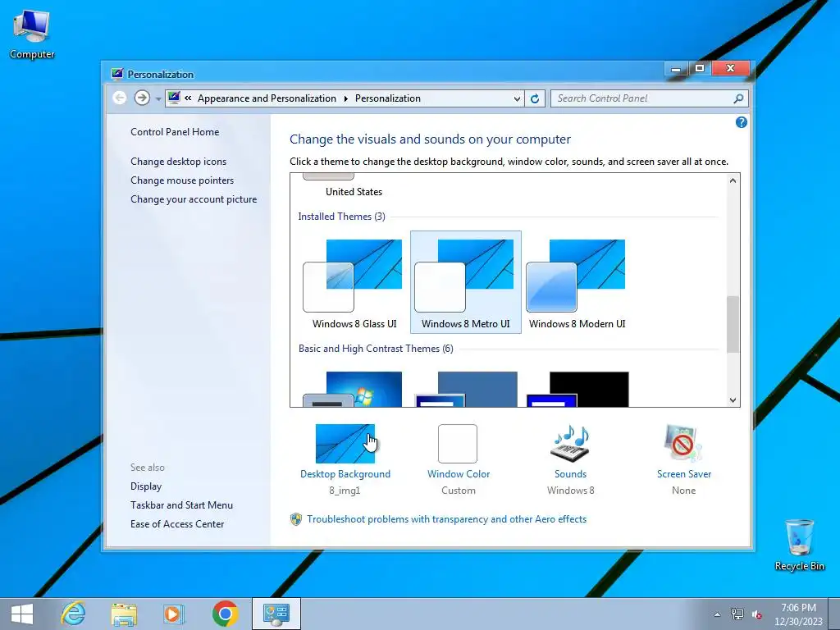
Task: Click the theme list scrollbar thumb
Action: click(733, 324)
